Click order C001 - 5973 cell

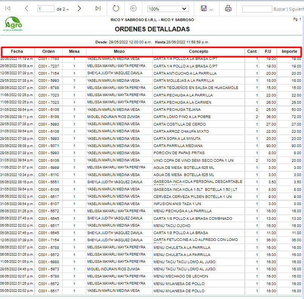point(49,269)
